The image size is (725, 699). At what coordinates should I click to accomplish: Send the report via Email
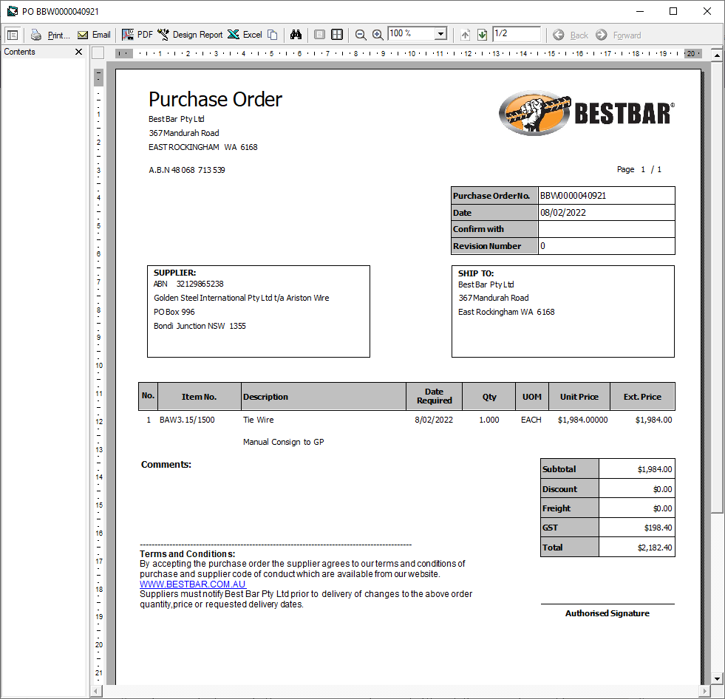point(94,35)
